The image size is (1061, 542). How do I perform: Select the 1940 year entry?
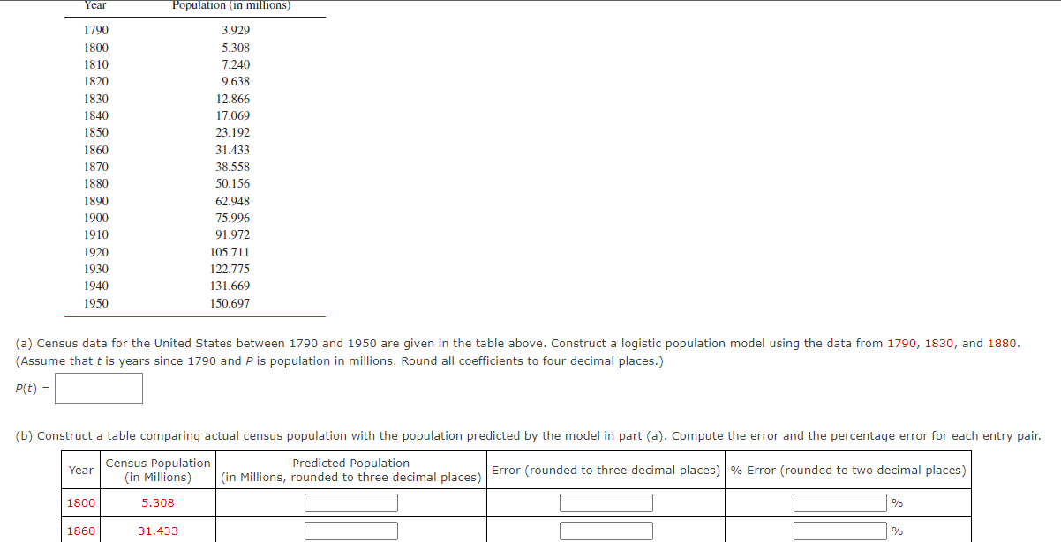pyautogui.click(x=96, y=286)
